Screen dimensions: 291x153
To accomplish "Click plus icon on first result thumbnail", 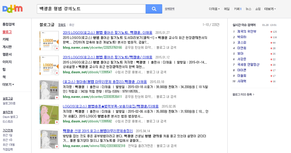I will [57, 48].
